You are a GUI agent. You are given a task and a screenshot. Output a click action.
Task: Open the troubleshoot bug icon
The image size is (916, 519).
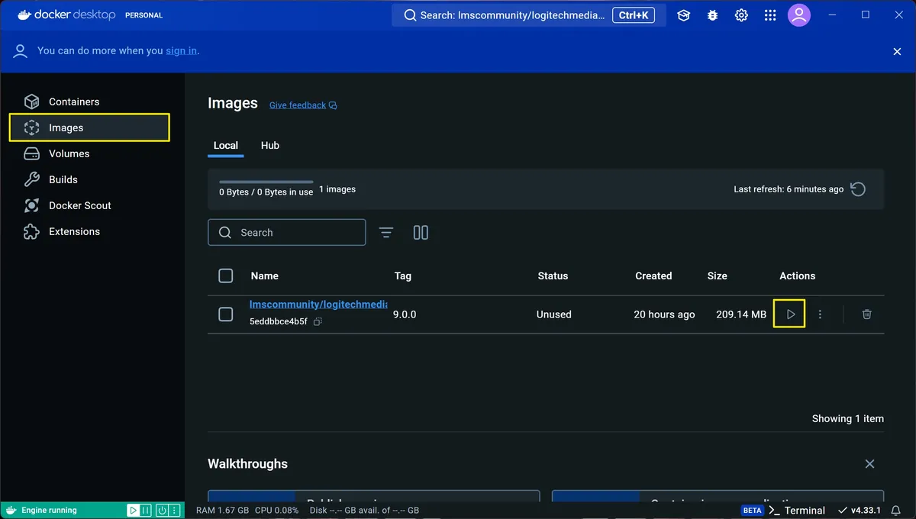tap(712, 15)
